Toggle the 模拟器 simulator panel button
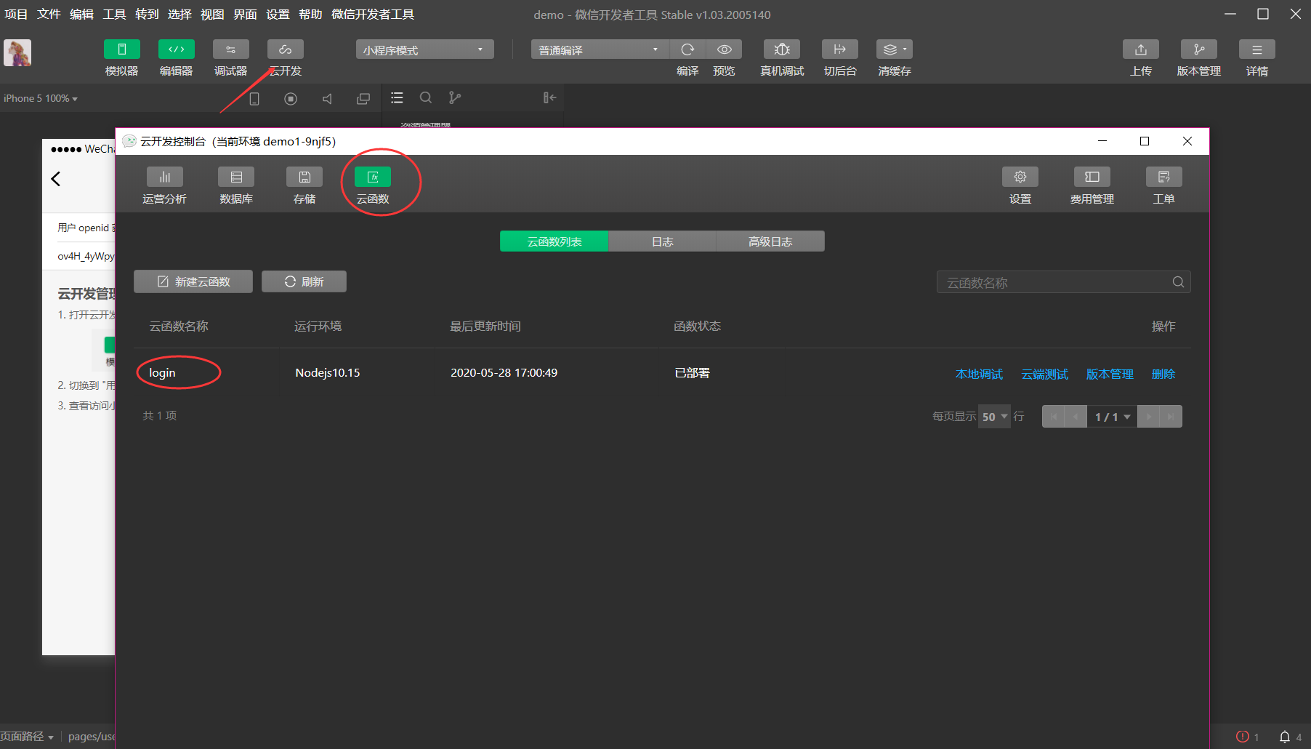 121,49
